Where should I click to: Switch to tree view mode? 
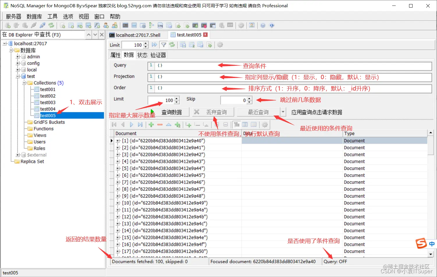pyautogui.click(x=237, y=125)
